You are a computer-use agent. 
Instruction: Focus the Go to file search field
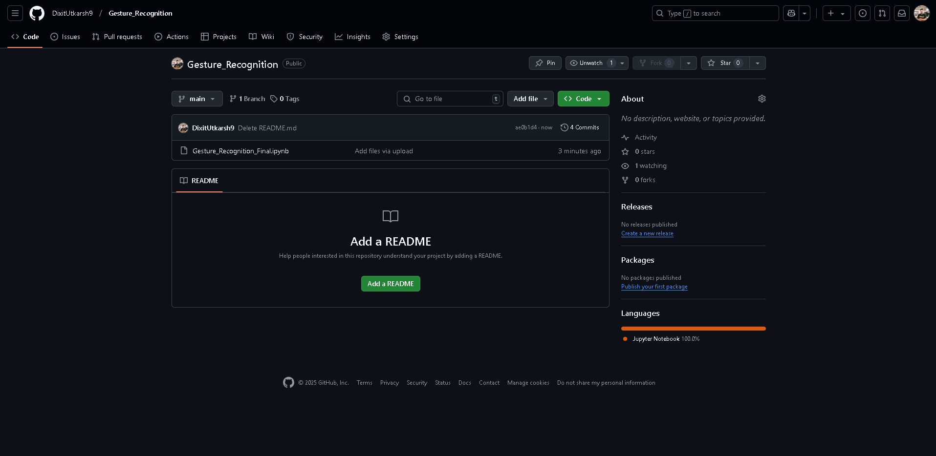pyautogui.click(x=450, y=99)
